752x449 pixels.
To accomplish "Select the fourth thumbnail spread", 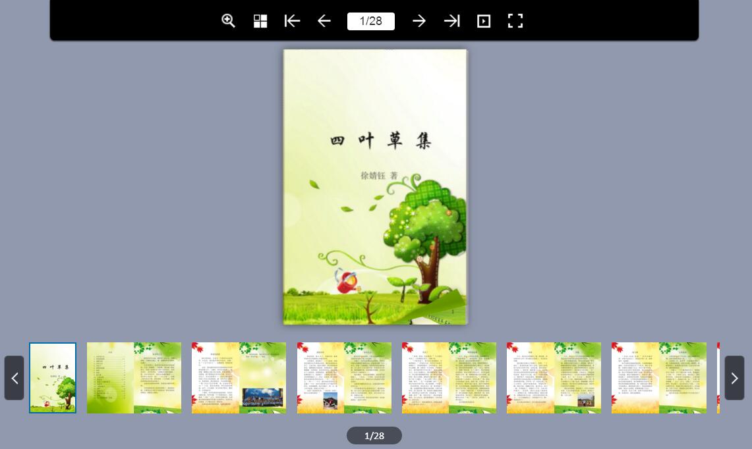I will (344, 378).
